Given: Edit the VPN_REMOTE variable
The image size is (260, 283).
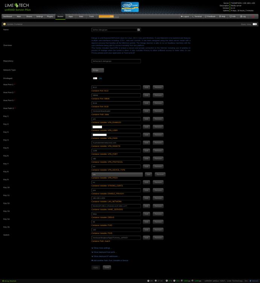Looking at the screenshot, I should (146, 143).
